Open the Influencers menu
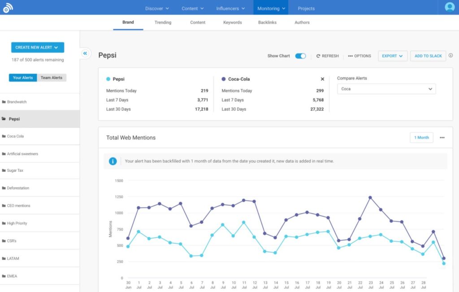The height and width of the screenshot is (292, 459). pyautogui.click(x=230, y=8)
